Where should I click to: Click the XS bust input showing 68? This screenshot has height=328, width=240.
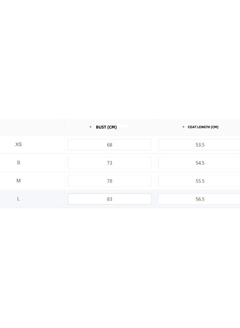pos(109,145)
